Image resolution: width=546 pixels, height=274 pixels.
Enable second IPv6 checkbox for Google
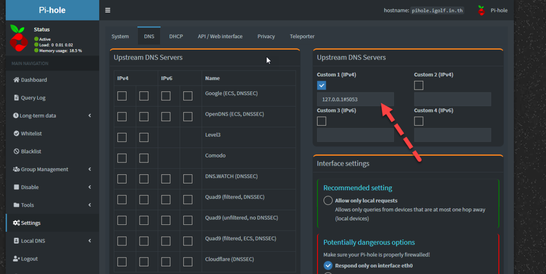[x=187, y=96]
